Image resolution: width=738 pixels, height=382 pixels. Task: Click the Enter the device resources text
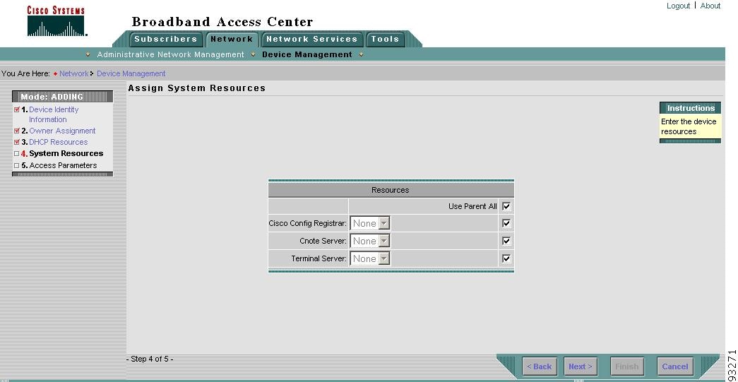click(689, 126)
